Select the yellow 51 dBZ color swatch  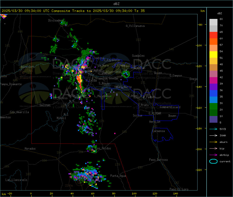pos(213,55)
